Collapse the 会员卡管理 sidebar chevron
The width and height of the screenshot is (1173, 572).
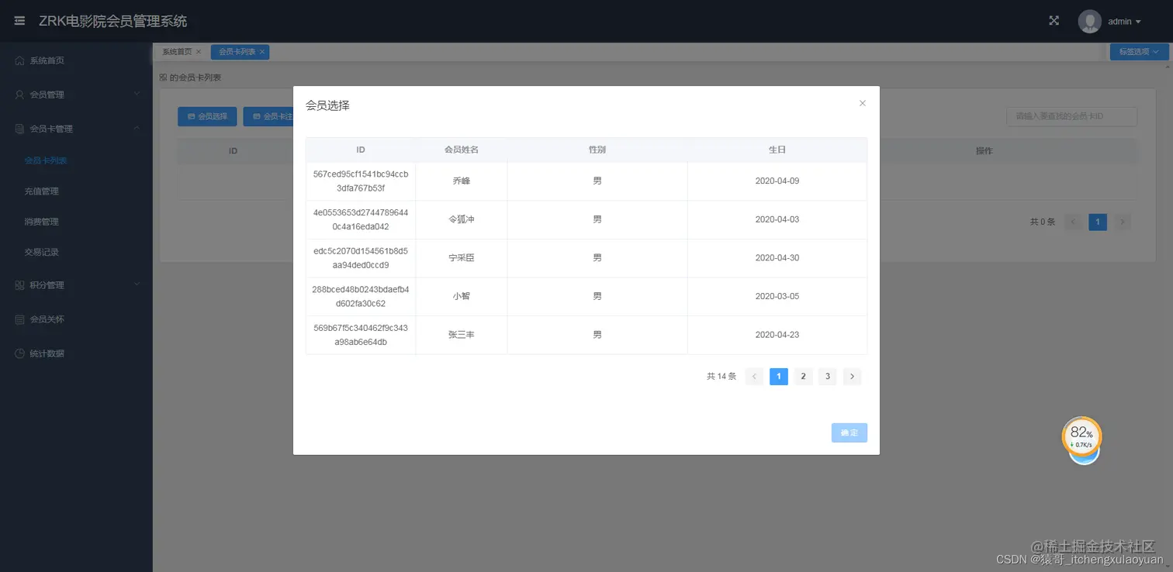137,128
